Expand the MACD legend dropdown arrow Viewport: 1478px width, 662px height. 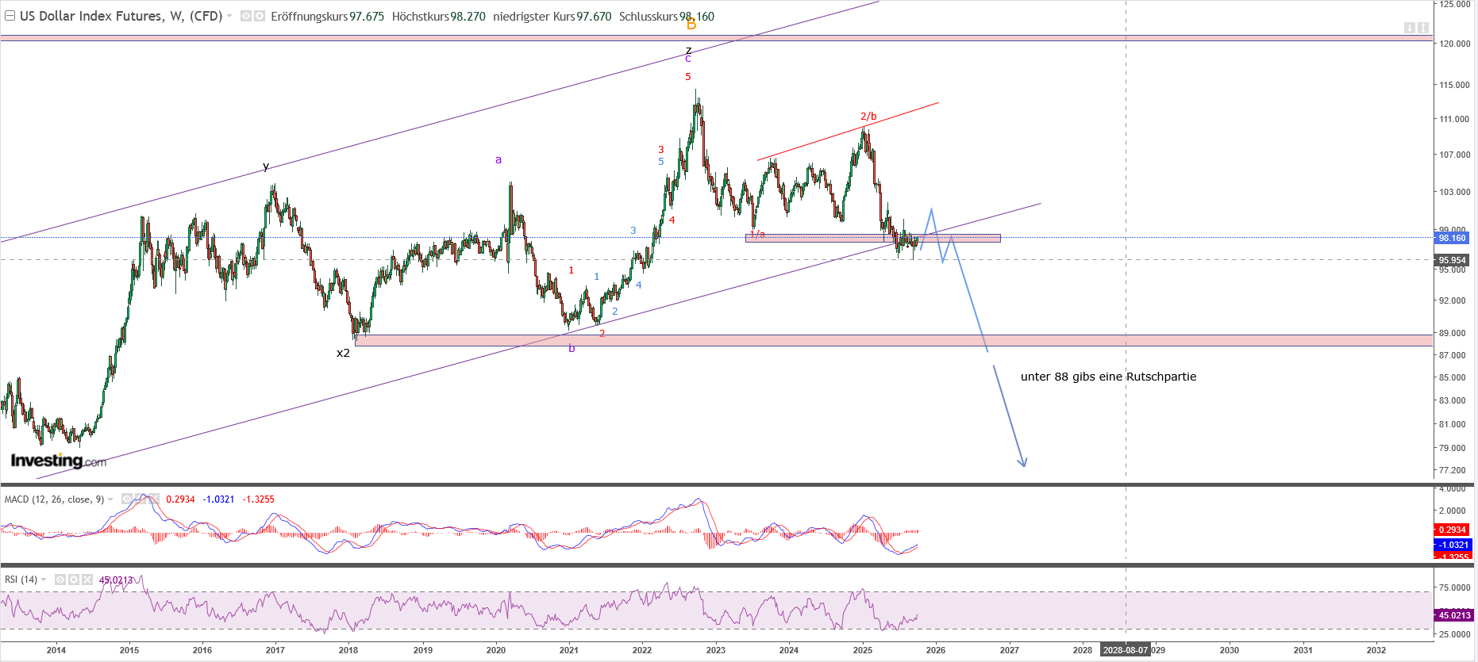[110, 499]
